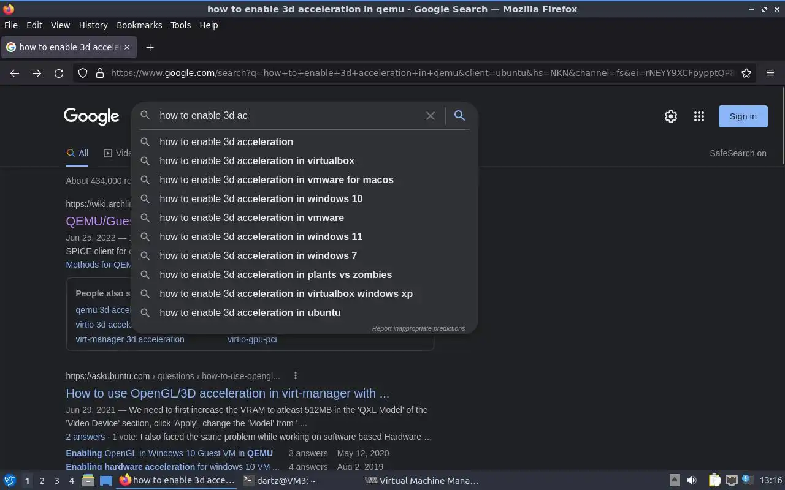View site security via the padlock icon

[x=99, y=73]
